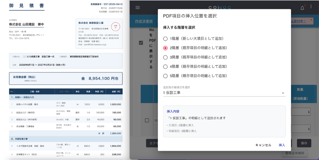Click the dropdown arrow of parent item selector
Viewport: 319px width, 160px height.
[283, 93]
